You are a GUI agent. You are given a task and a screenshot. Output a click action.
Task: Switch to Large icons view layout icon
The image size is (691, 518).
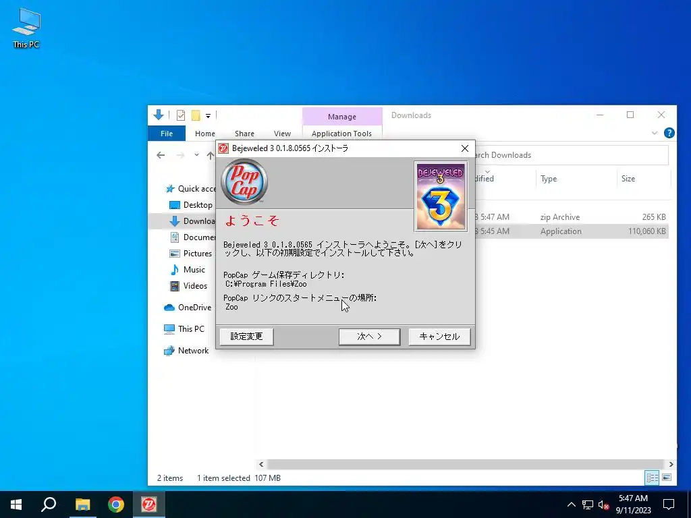667,478
